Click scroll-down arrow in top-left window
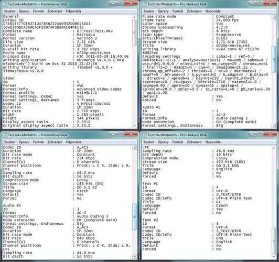The height and width of the screenshot is (262, 279). click(134, 126)
